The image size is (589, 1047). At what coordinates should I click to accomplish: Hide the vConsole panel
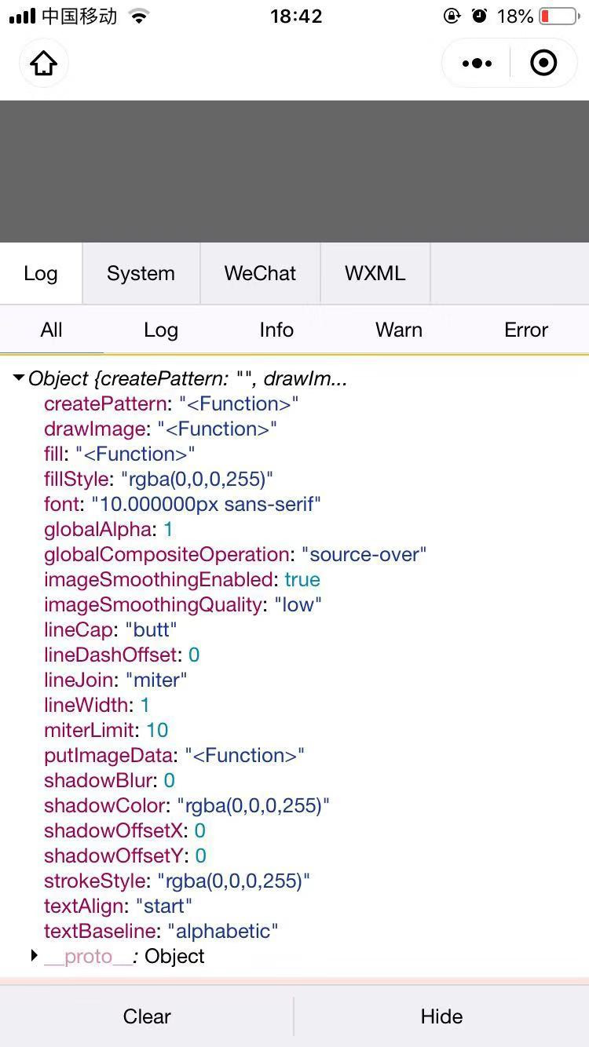[441, 1016]
